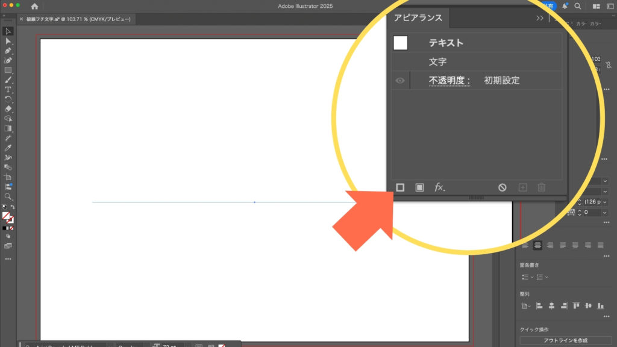This screenshot has width=617, height=347.
Task: Toggle visibility eye for 不透明度 row
Action: (400, 81)
